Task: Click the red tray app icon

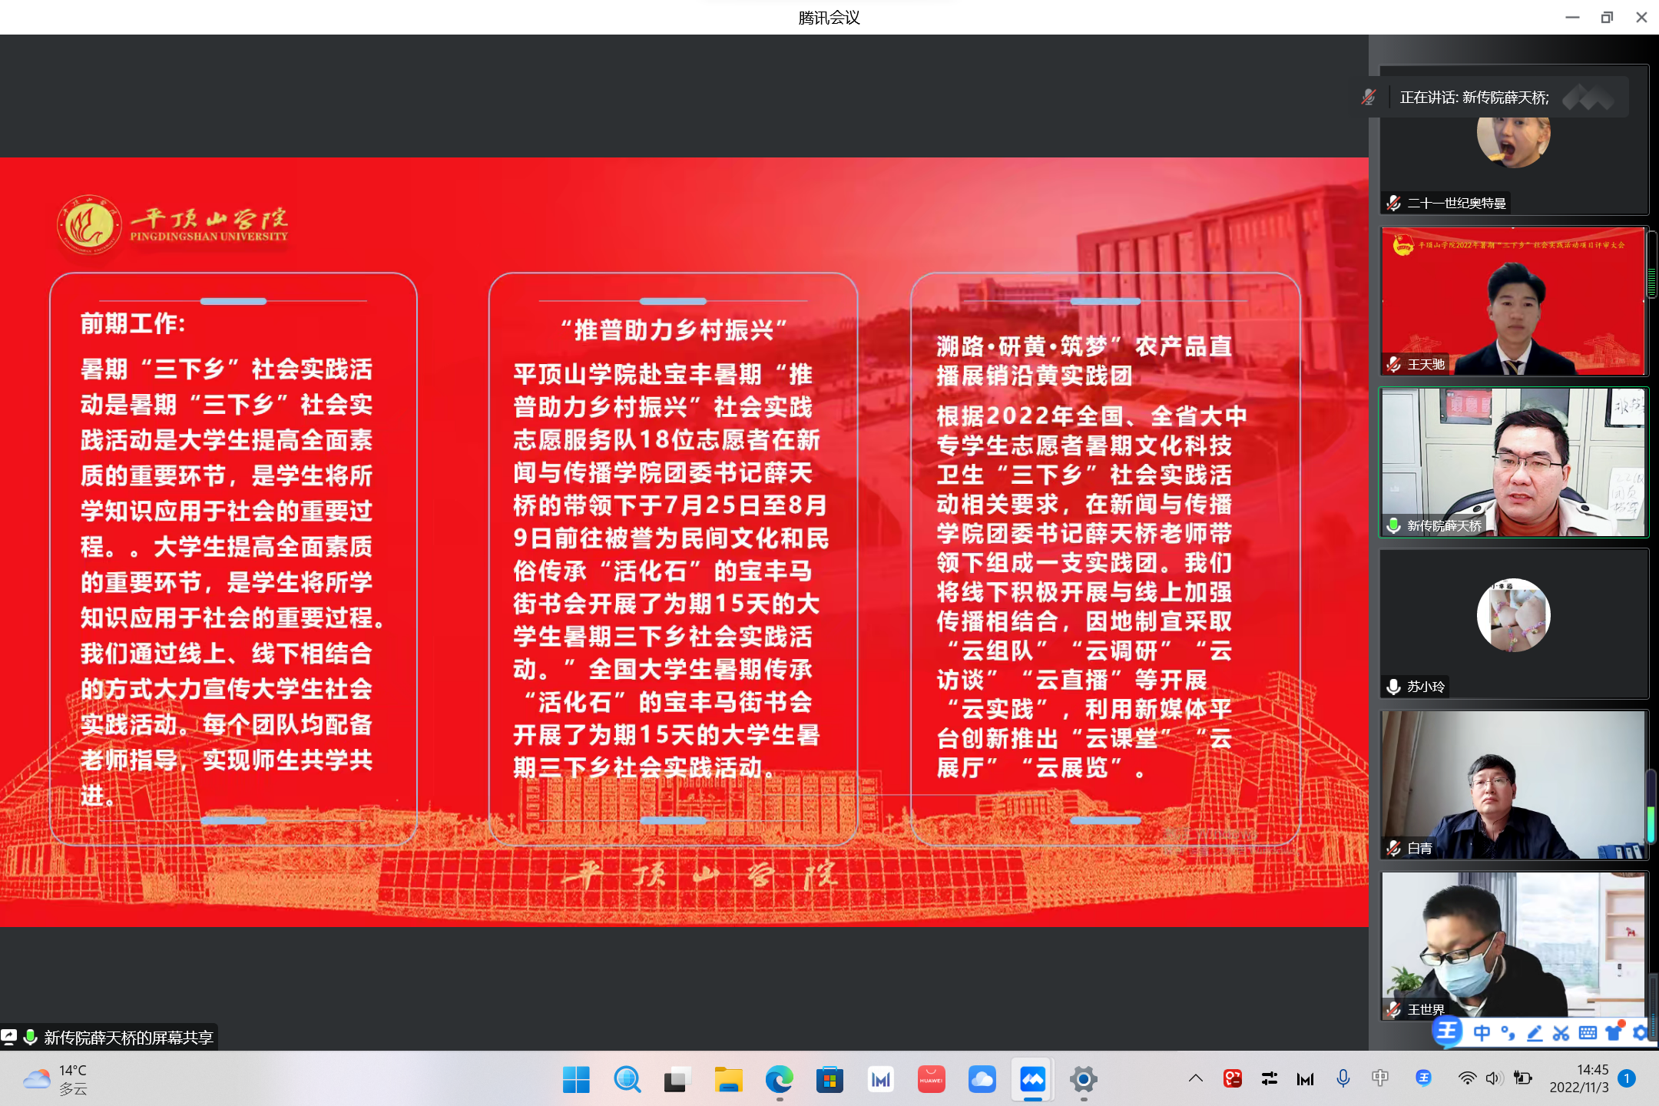Action: 1233,1078
